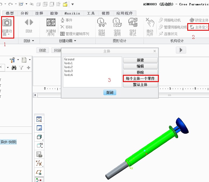The width and height of the screenshot is (209, 182).
Task: Click the 新建 button in 主体 dialog
Action: [140, 60]
